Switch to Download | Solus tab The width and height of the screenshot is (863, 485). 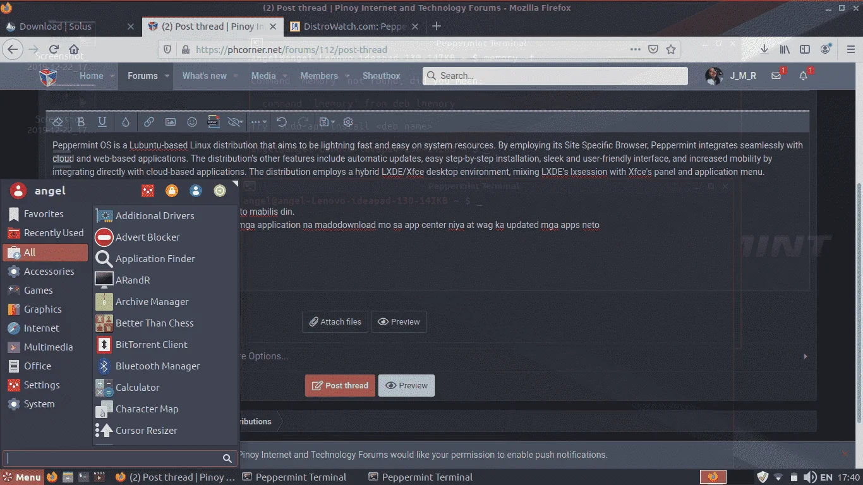(x=69, y=27)
